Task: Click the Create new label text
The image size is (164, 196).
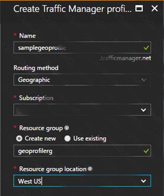Action: click(x=40, y=138)
